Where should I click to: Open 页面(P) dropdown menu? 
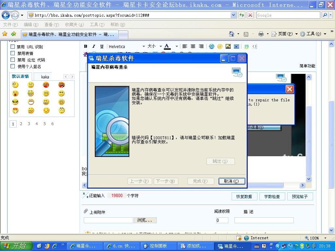pos(285,34)
